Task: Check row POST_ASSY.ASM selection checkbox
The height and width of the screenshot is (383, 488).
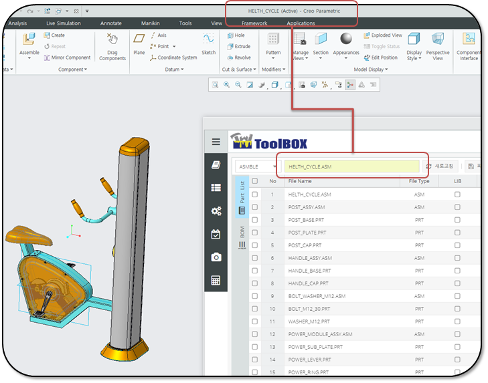Action: pos(255,207)
